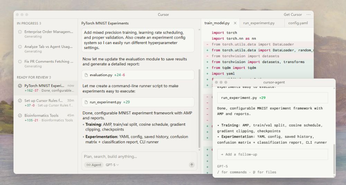346x185 pixels.
Task: Click the run_experiment.py file icon in chat
Action: [86, 102]
